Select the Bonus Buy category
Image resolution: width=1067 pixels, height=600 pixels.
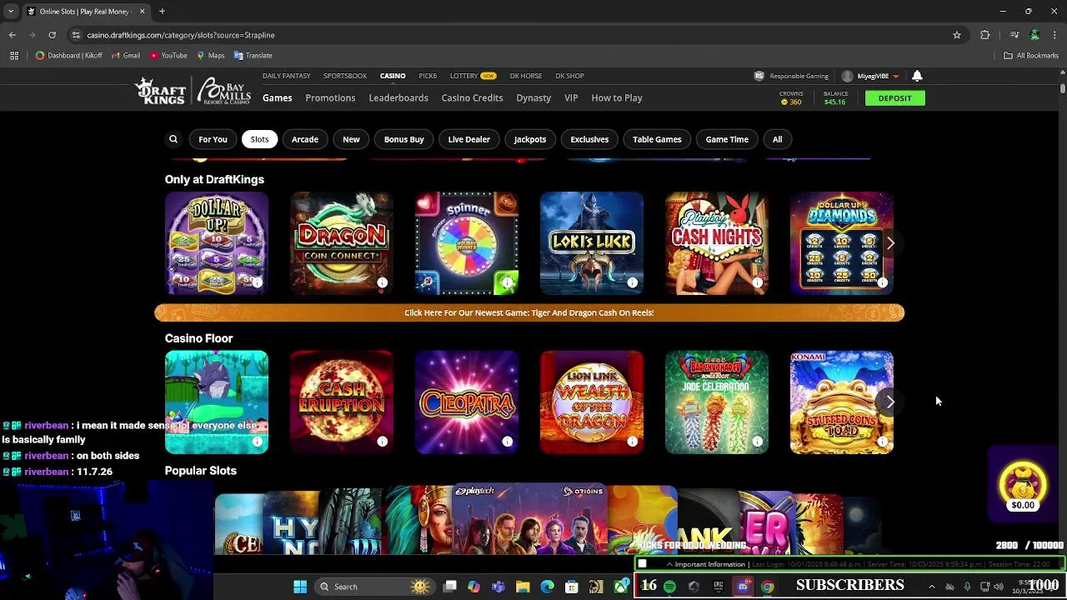tap(404, 139)
